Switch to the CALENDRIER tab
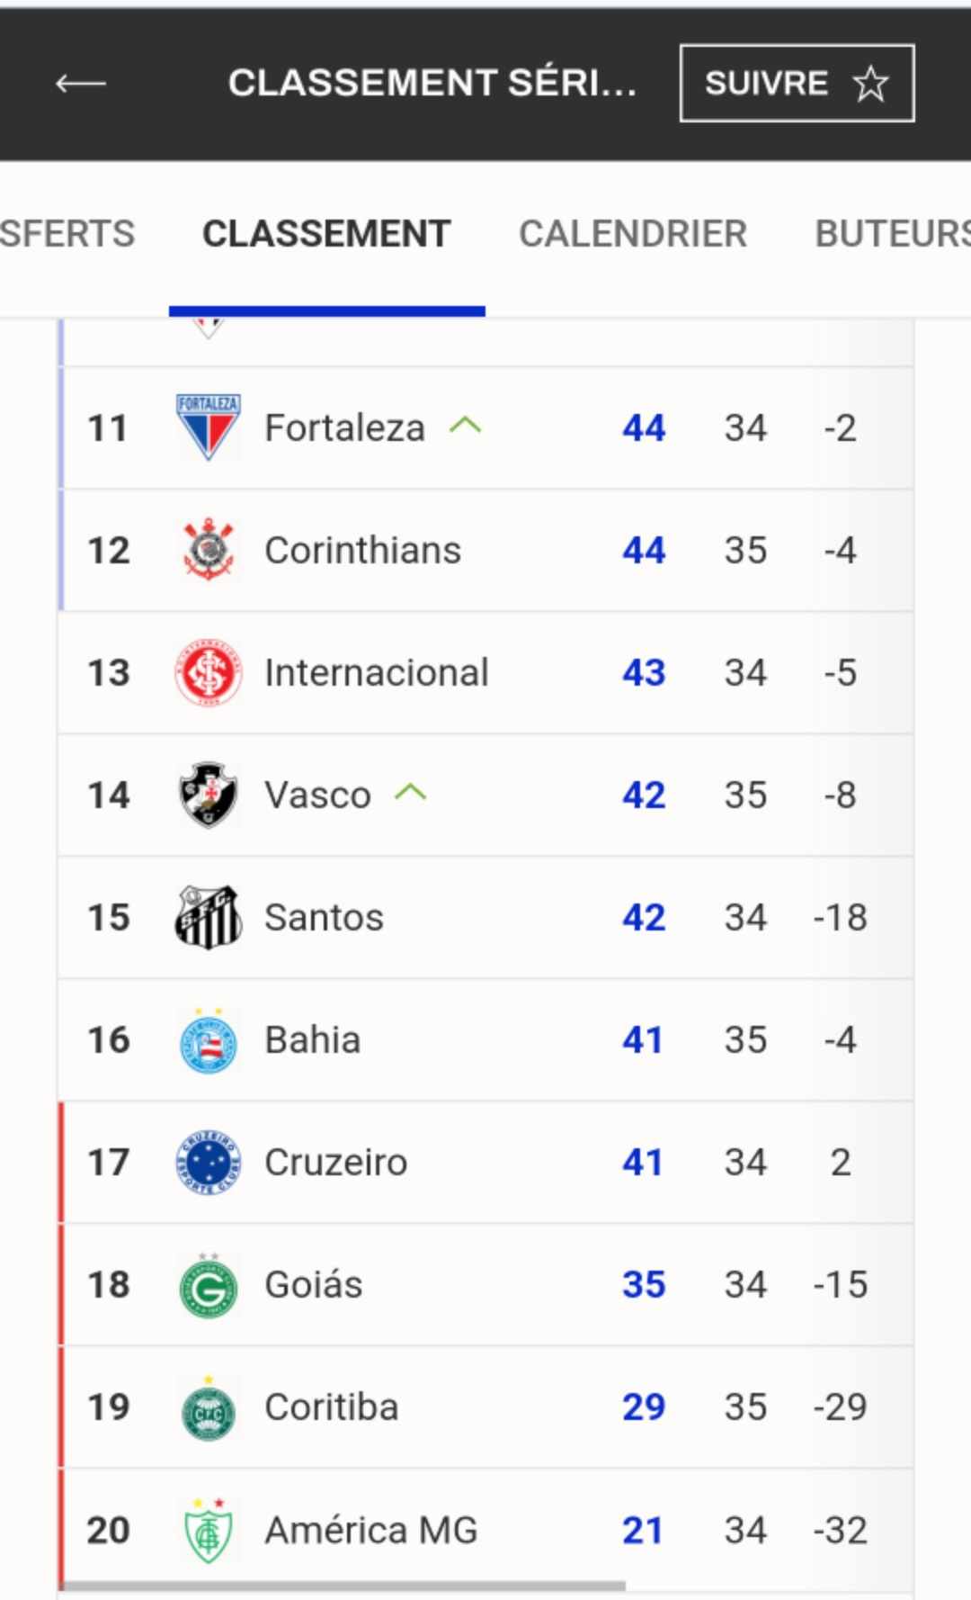971x1600 pixels. pyautogui.click(x=633, y=234)
